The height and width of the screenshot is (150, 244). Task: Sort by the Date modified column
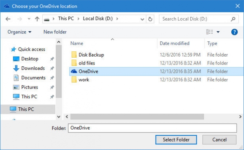[174, 43]
